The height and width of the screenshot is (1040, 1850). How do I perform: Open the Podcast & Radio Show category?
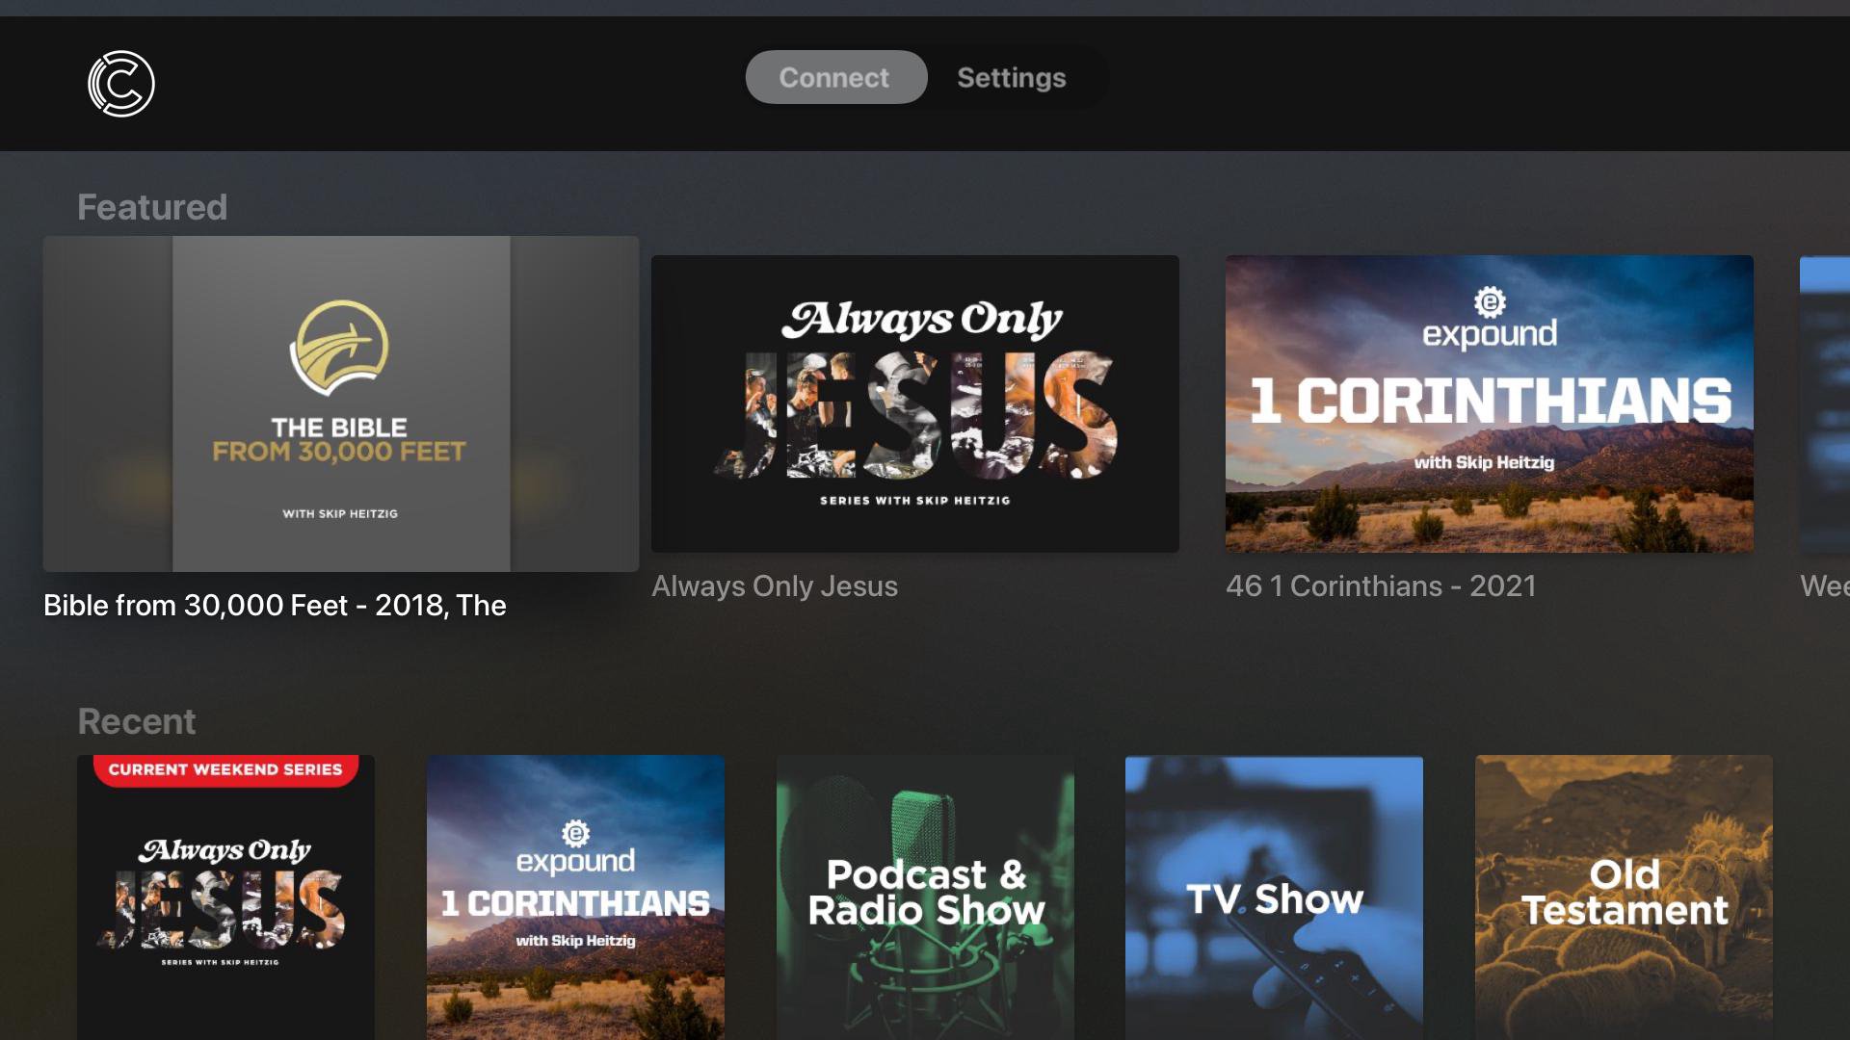point(925,897)
